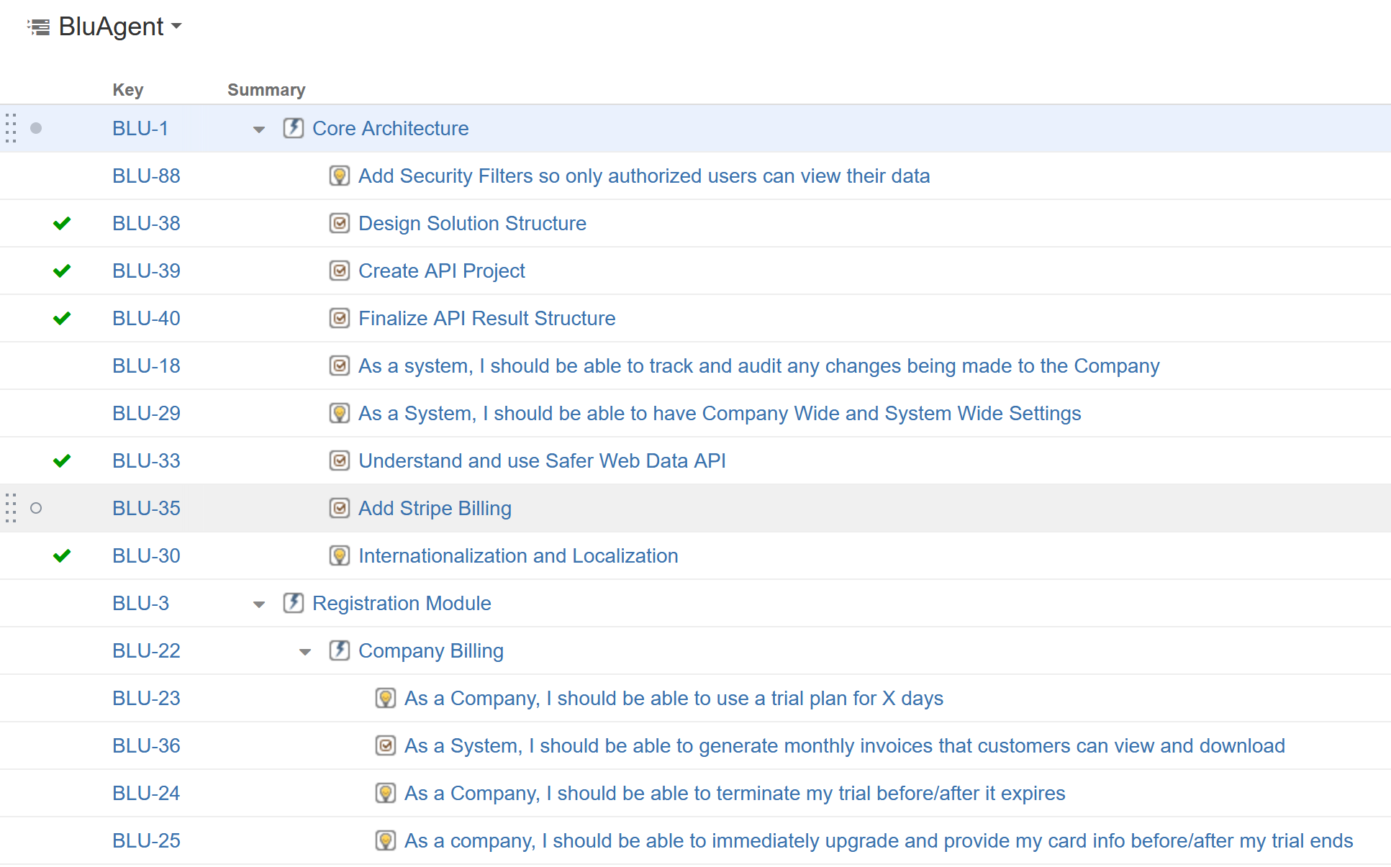Click the task icon for Finalize API Result Structure
This screenshot has width=1391, height=867.
click(339, 318)
